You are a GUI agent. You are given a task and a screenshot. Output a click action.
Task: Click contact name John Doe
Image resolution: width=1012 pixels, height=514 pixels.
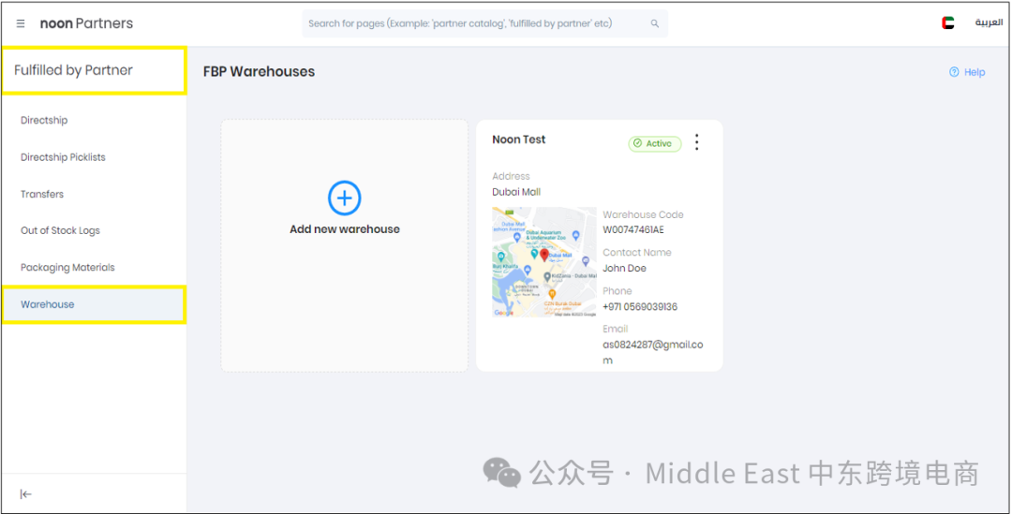tap(624, 269)
